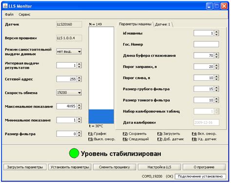
Task: Click the green status indicator circle
Action: (x=74, y=153)
